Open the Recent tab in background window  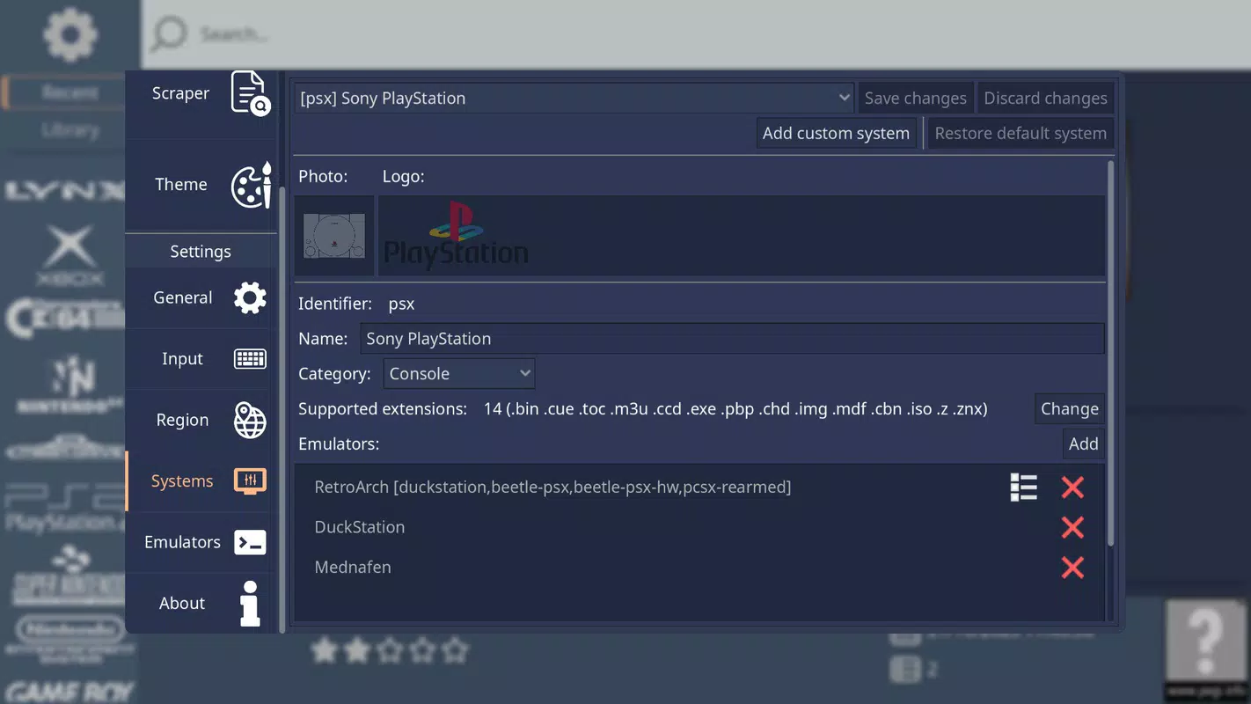[69, 92]
